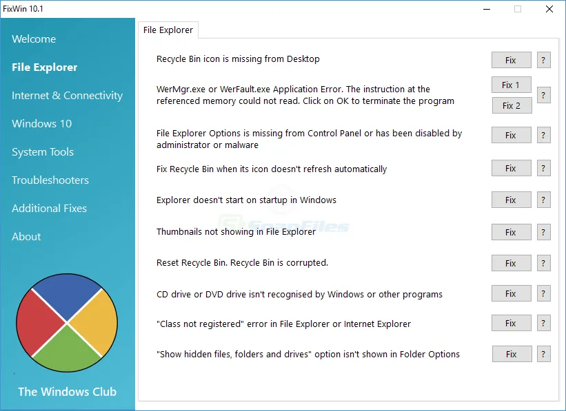This screenshot has height=411, width=566.
Task: Fix Thumbnails not showing in File Explorer
Action: coord(511,232)
